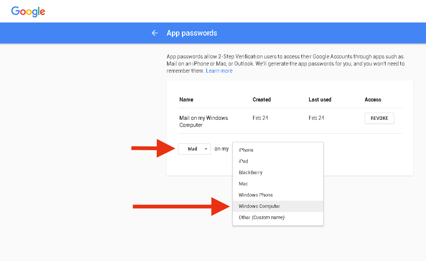Click the REVOKE button
The width and height of the screenshot is (426, 261).
coord(379,118)
